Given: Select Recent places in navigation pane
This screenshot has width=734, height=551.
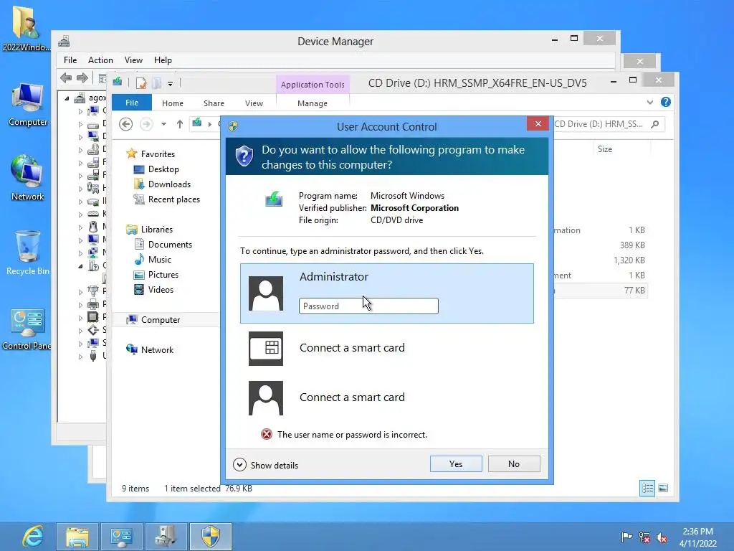Looking at the screenshot, I should click(x=173, y=199).
